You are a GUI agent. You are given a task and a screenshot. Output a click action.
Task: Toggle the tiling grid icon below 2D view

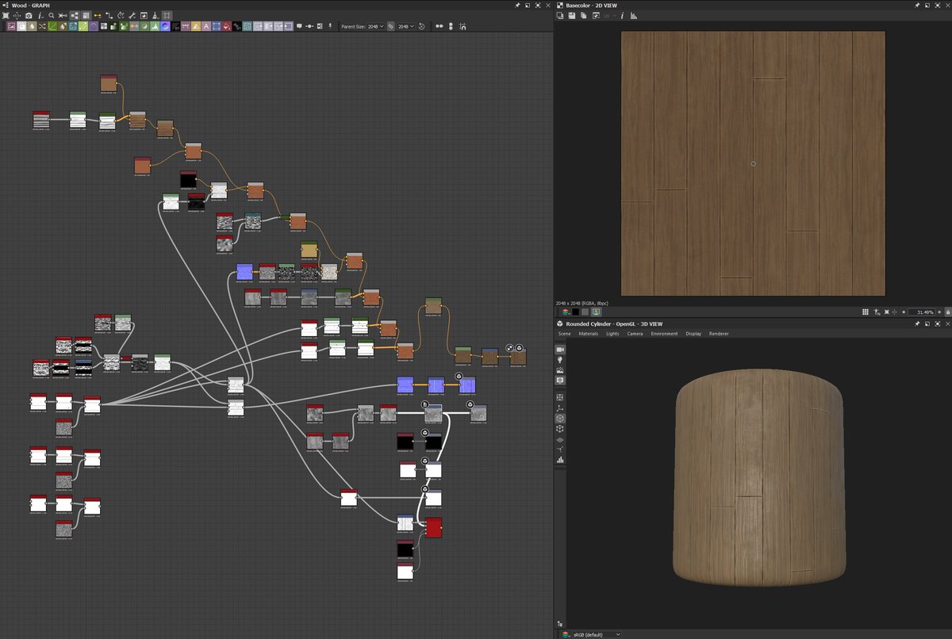point(866,312)
